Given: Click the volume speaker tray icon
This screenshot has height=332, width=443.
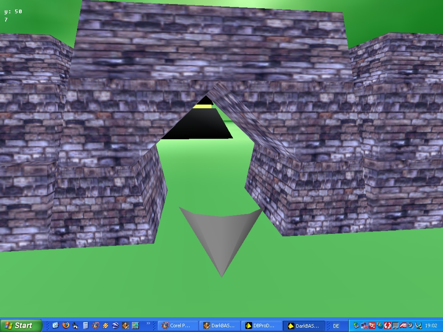Looking at the screenshot, I should (x=411, y=326).
